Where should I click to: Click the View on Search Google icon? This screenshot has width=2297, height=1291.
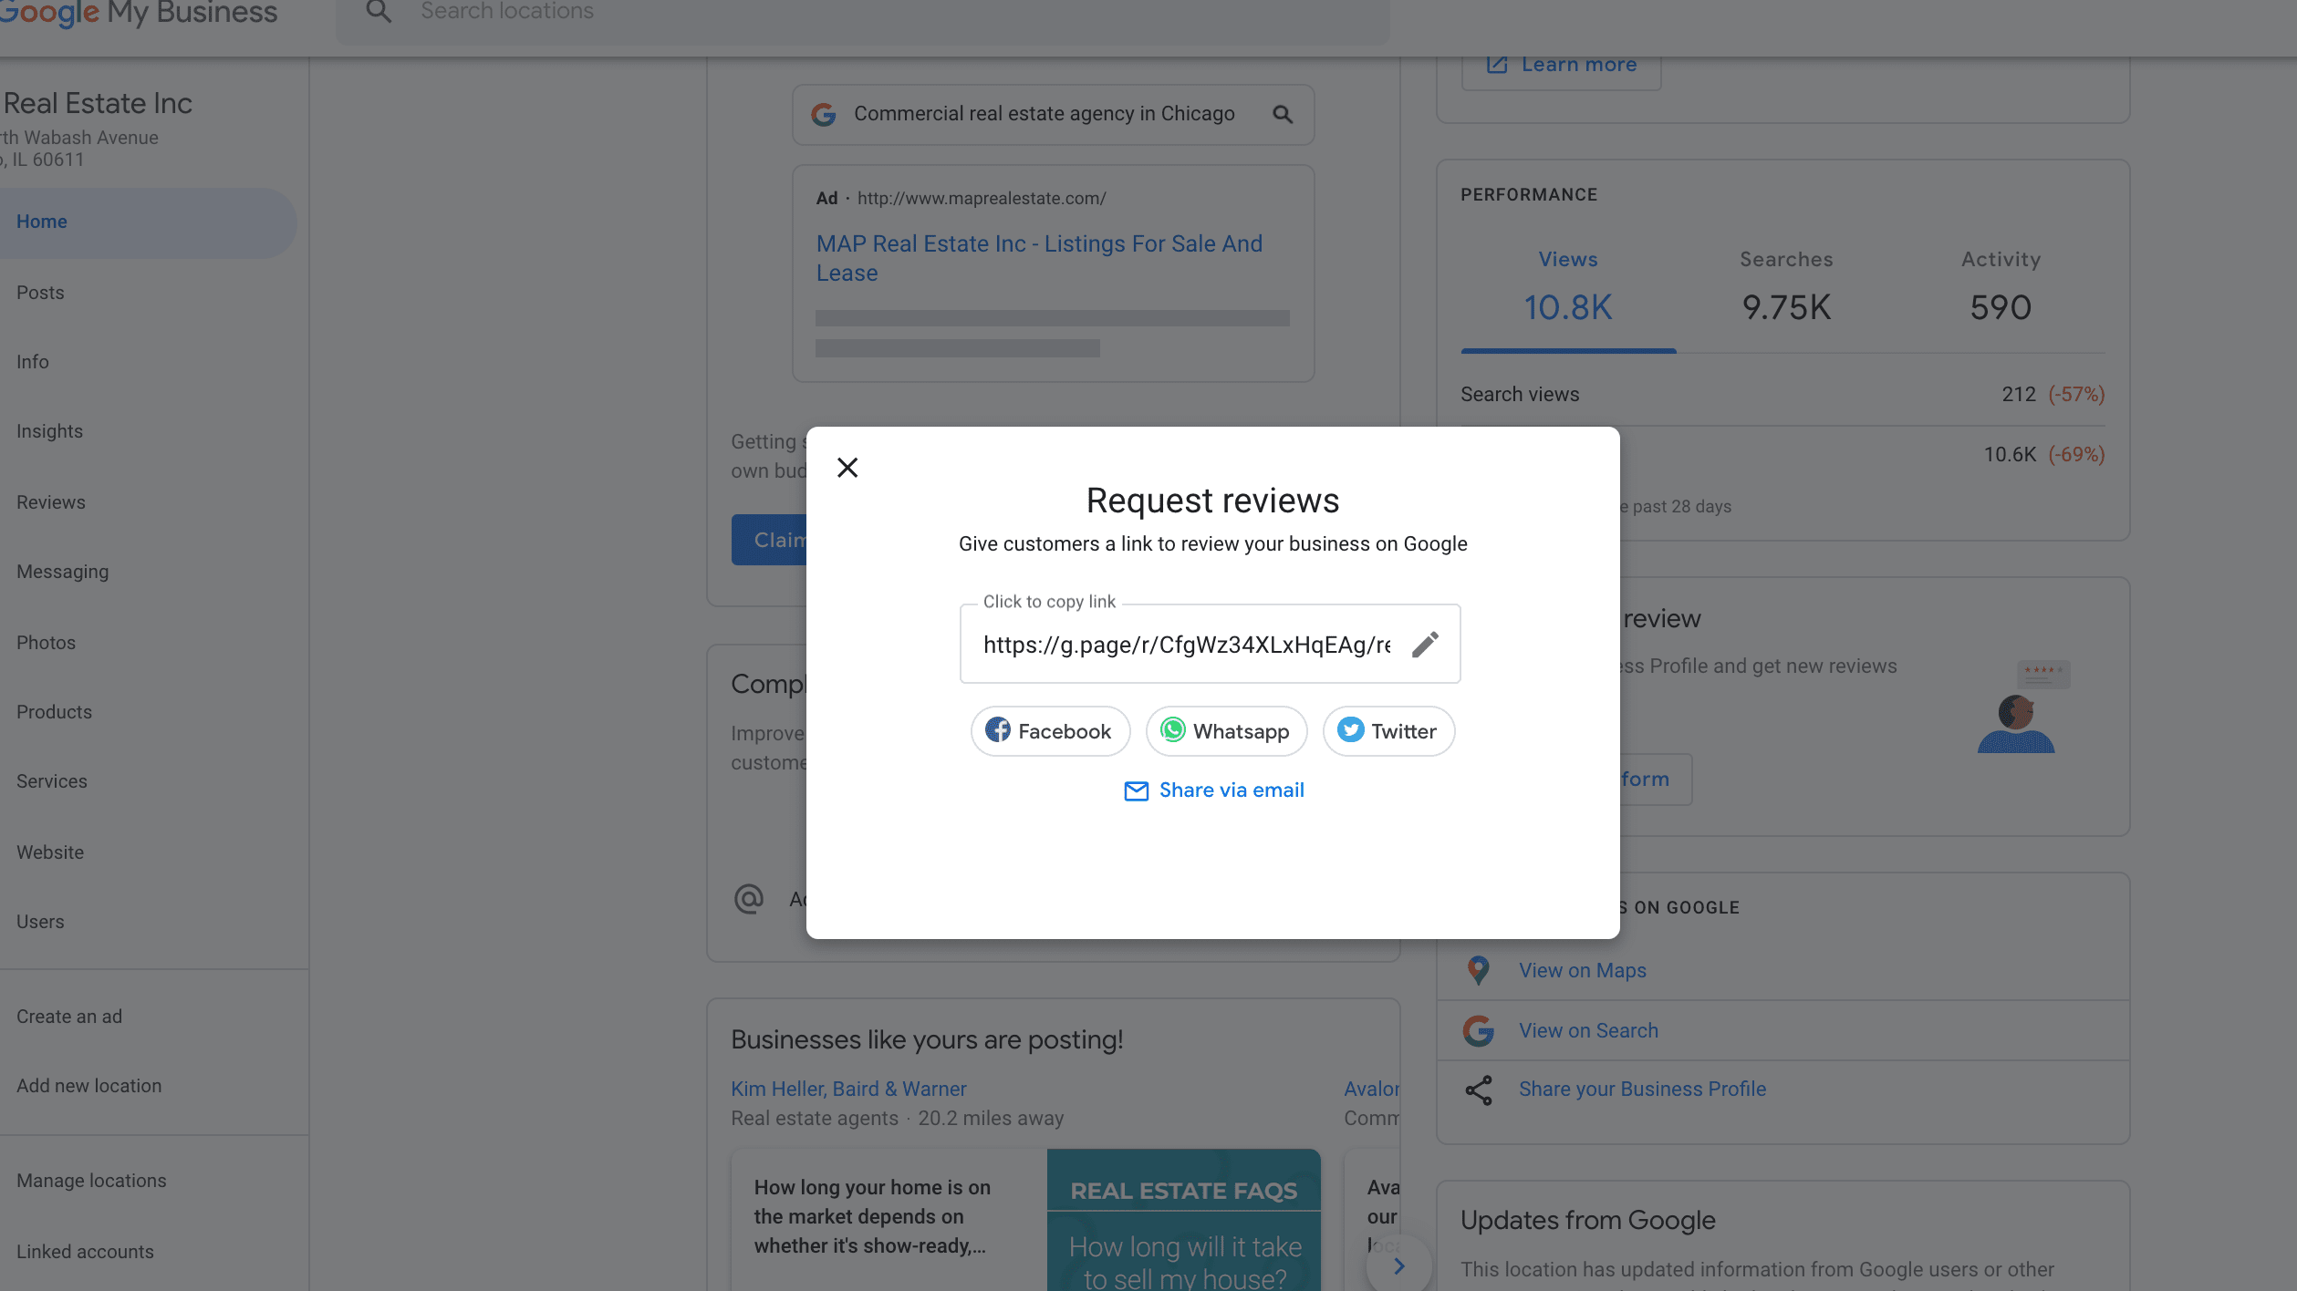[1480, 1029]
